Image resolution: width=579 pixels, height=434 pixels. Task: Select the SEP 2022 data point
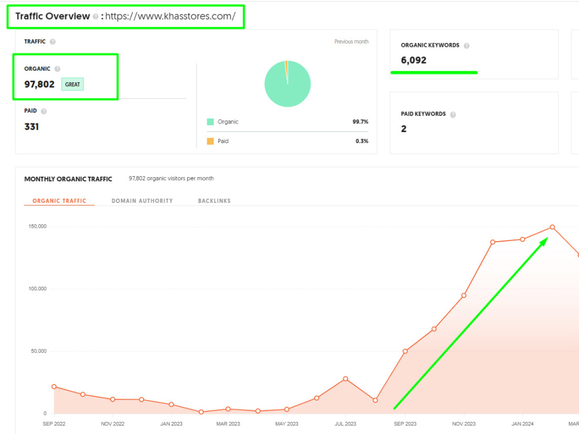pyautogui.click(x=54, y=386)
